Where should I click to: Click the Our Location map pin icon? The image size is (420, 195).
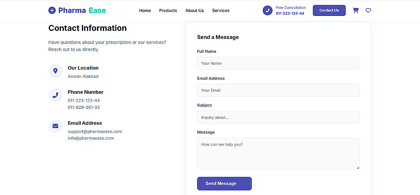(x=55, y=71)
